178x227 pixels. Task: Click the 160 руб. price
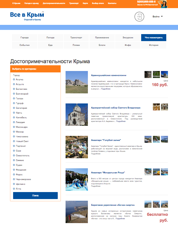pyautogui.click(x=160, y=85)
